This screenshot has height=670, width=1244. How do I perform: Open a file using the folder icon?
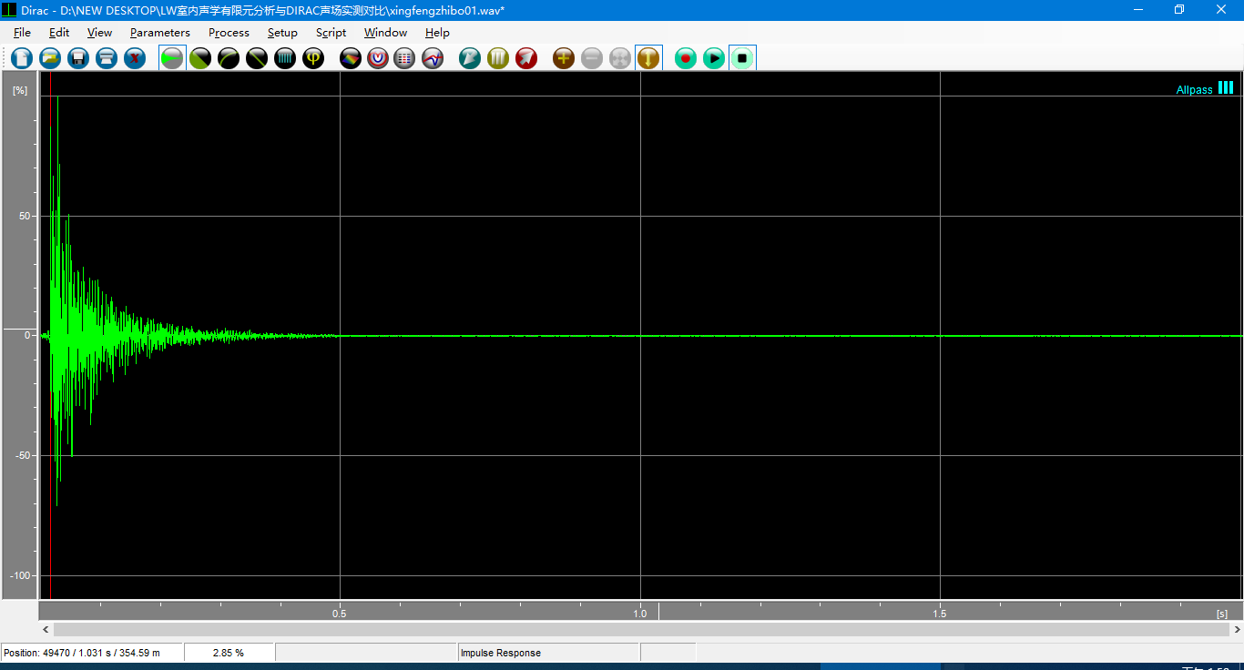(50, 58)
